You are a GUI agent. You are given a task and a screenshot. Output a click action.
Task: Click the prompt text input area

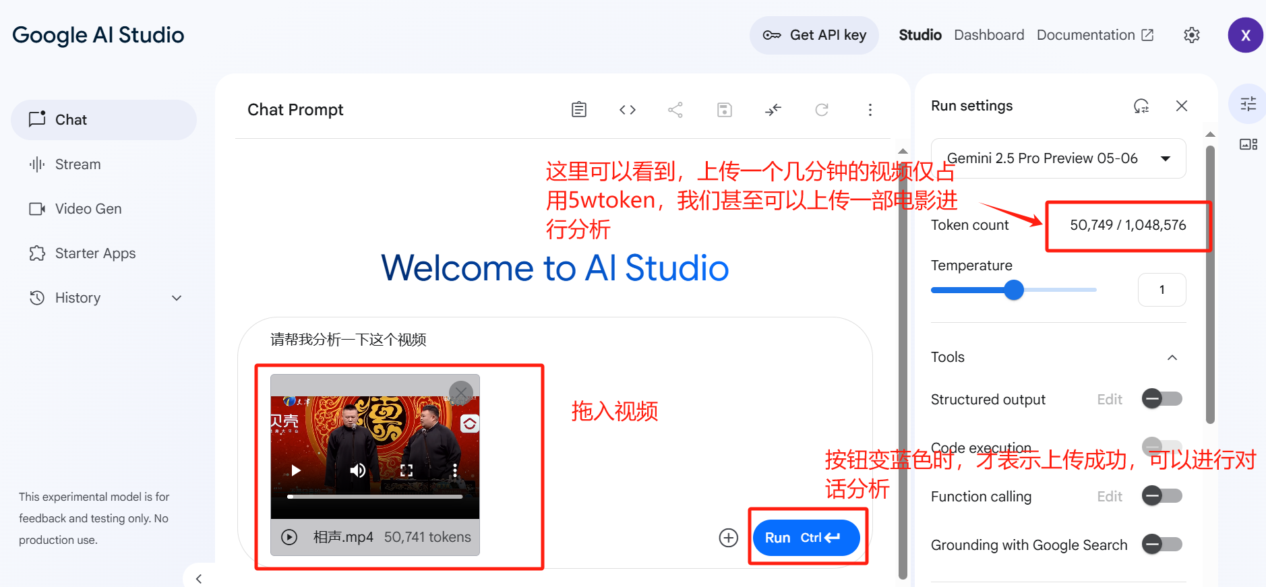[555, 340]
